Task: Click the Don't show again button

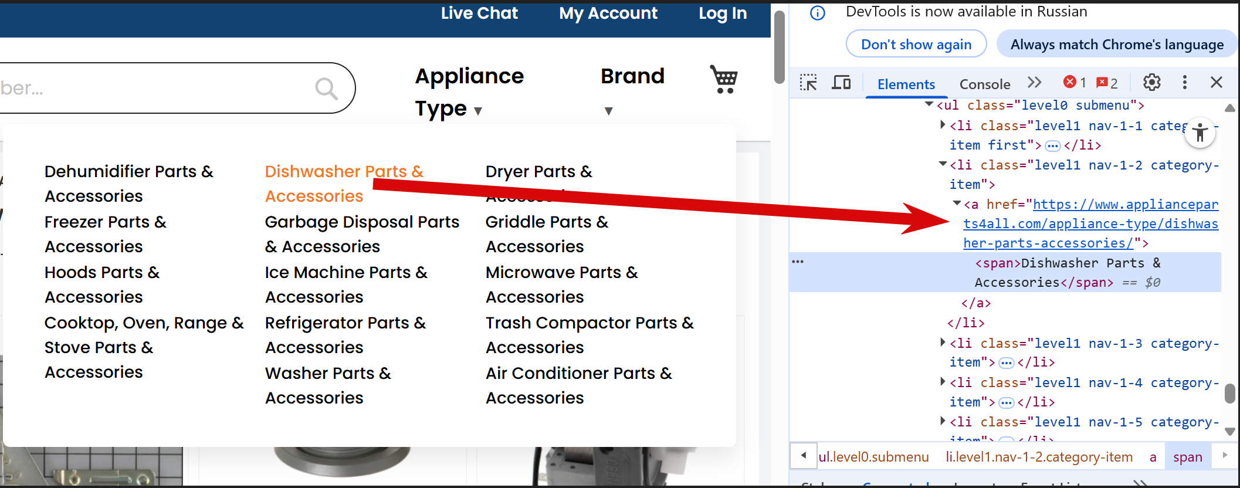Action: [916, 45]
